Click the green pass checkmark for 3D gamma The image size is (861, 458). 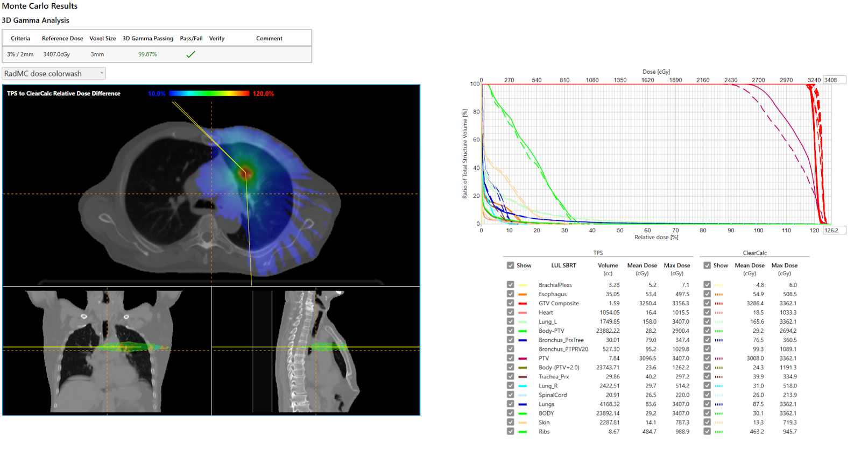click(190, 54)
